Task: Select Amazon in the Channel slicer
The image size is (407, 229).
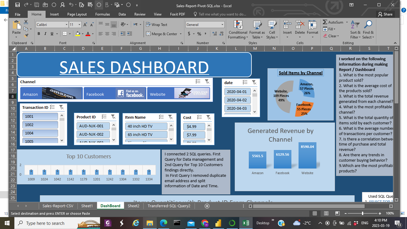Action: tap(51, 93)
